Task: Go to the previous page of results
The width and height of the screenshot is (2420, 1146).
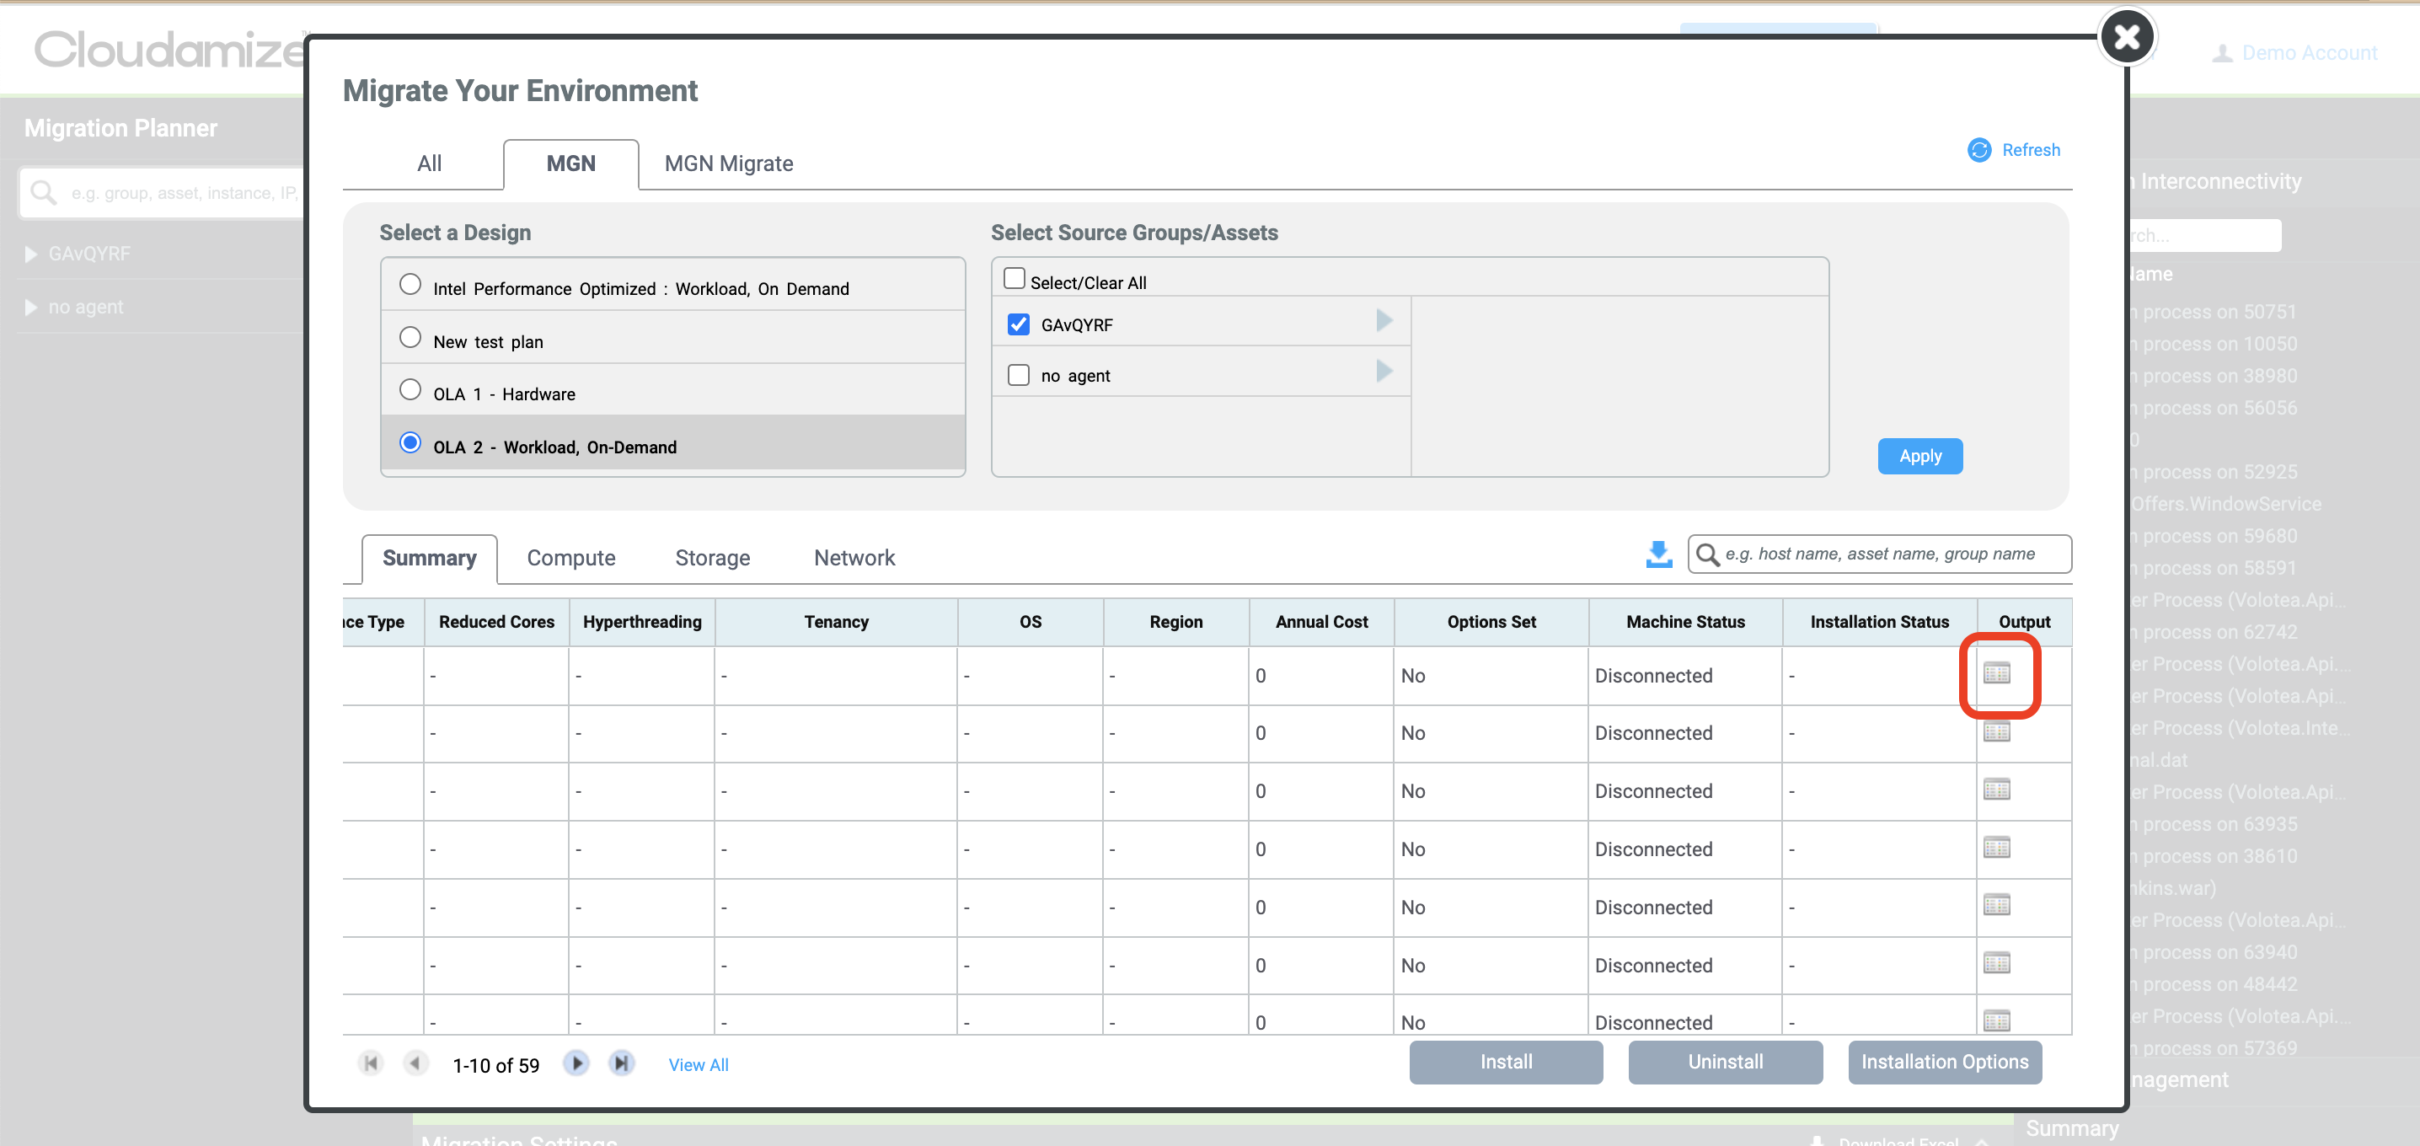Action: click(415, 1063)
